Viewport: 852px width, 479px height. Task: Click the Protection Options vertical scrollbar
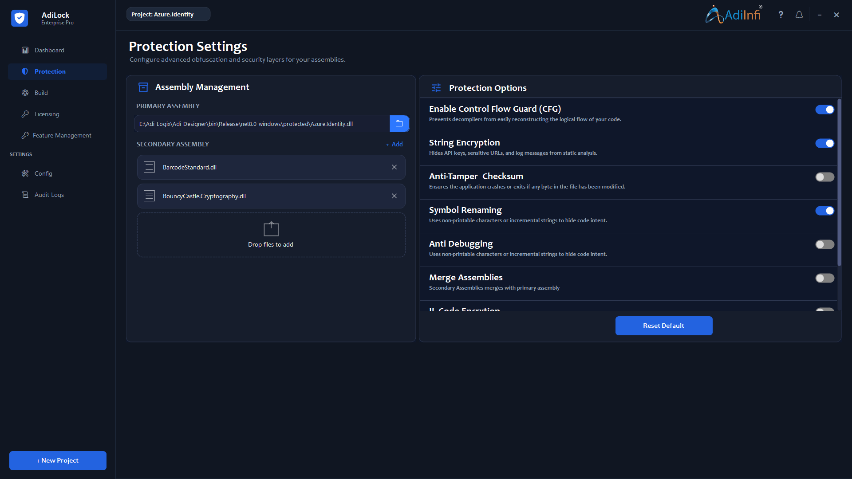pos(839,182)
